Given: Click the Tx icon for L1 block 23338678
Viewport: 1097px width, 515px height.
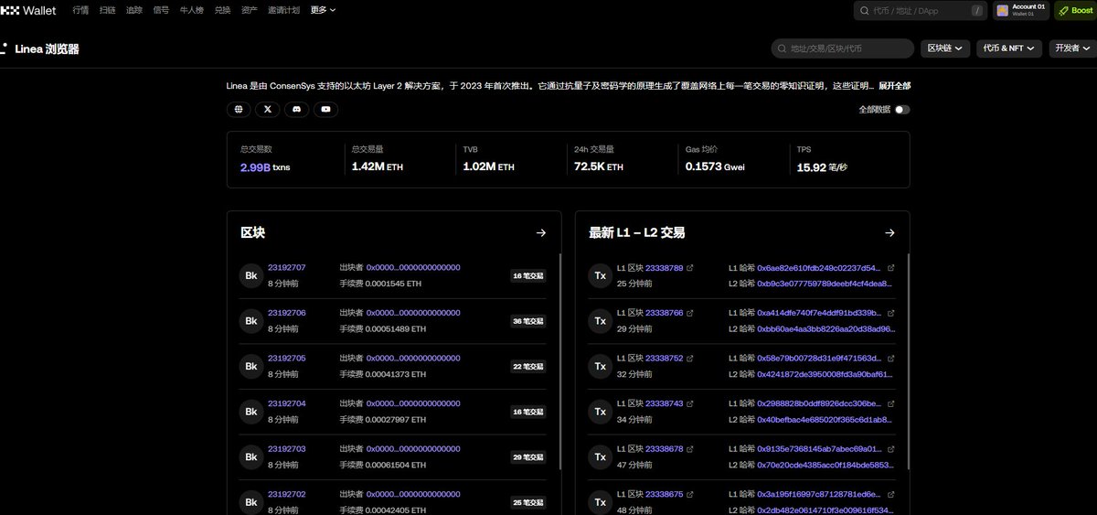Looking at the screenshot, I should [x=600, y=456].
